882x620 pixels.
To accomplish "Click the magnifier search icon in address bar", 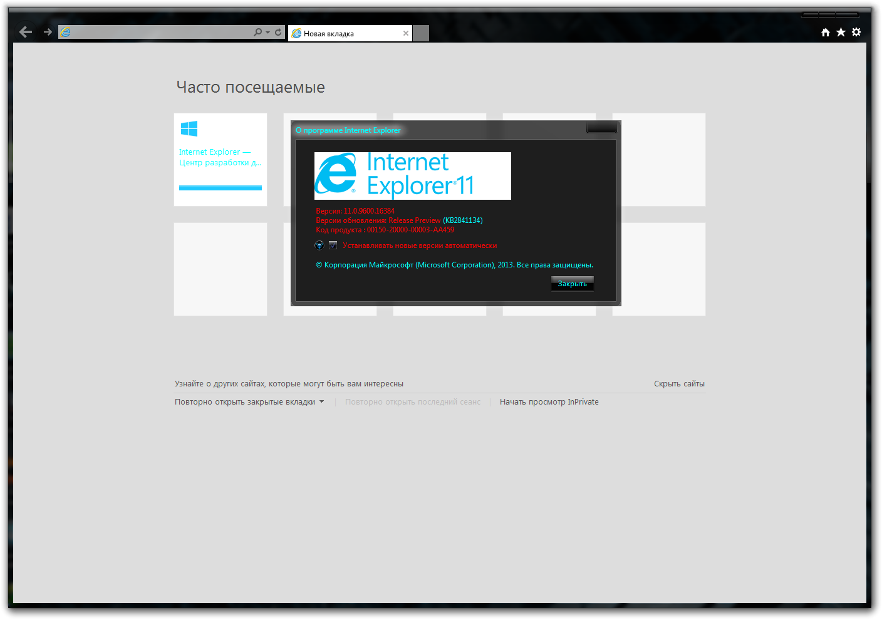I will pos(257,32).
